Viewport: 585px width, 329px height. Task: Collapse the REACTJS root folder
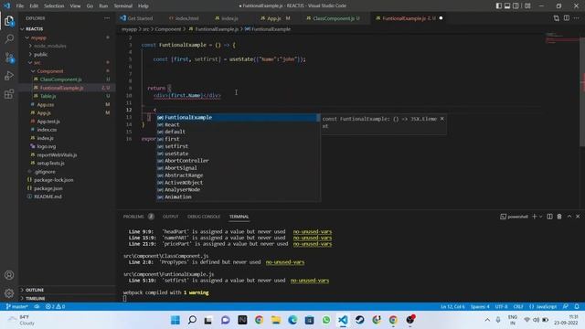[35, 28]
